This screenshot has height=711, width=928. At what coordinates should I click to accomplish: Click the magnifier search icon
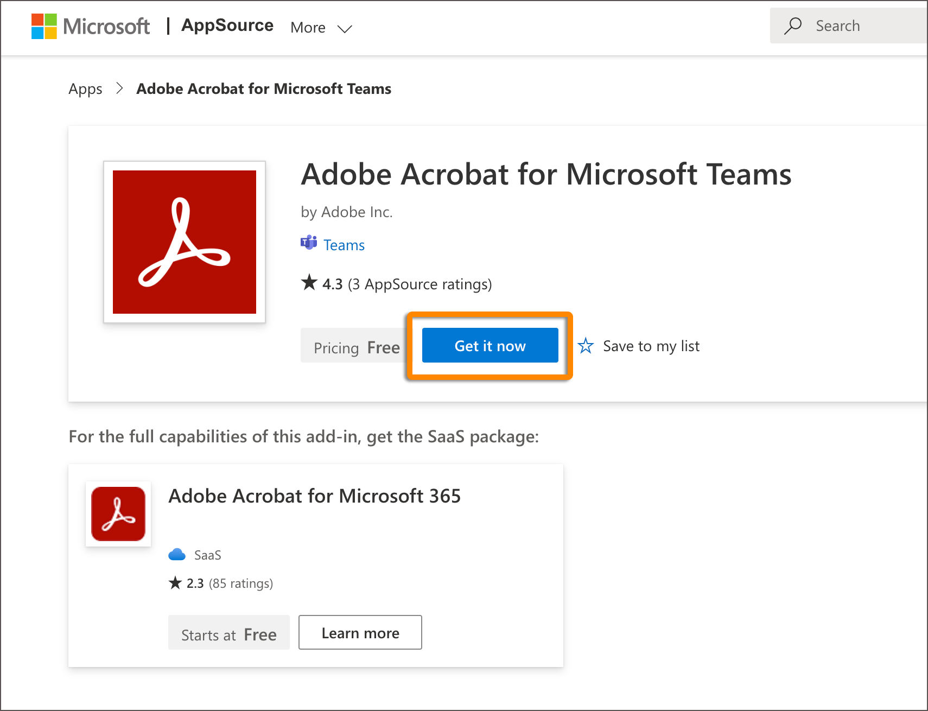tap(793, 26)
